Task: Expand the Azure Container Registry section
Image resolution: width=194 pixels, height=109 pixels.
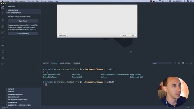Action: [23, 100]
